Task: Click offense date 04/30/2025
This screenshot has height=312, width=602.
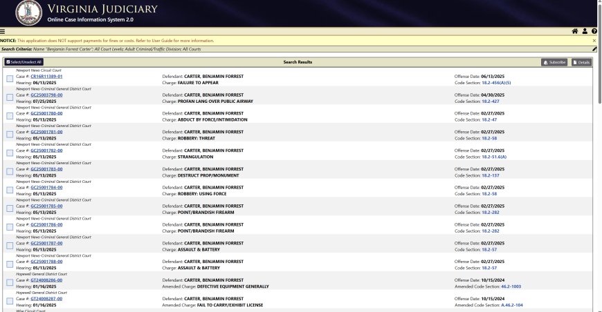Action: [x=493, y=95]
